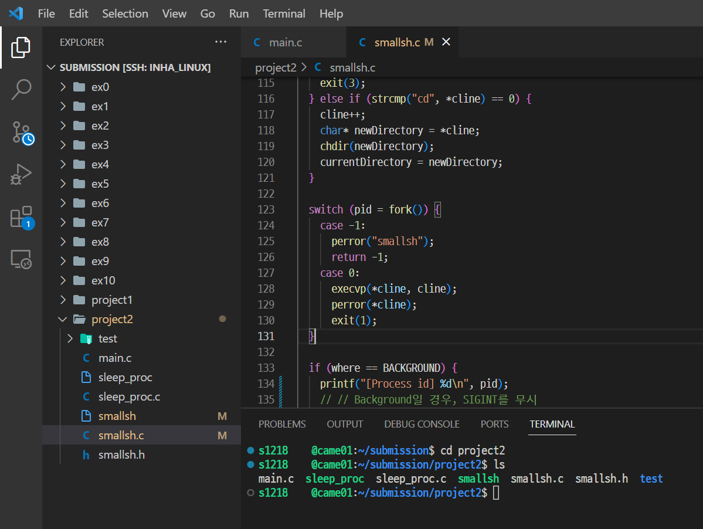Open Explorer more actions ellipsis

coord(220,42)
